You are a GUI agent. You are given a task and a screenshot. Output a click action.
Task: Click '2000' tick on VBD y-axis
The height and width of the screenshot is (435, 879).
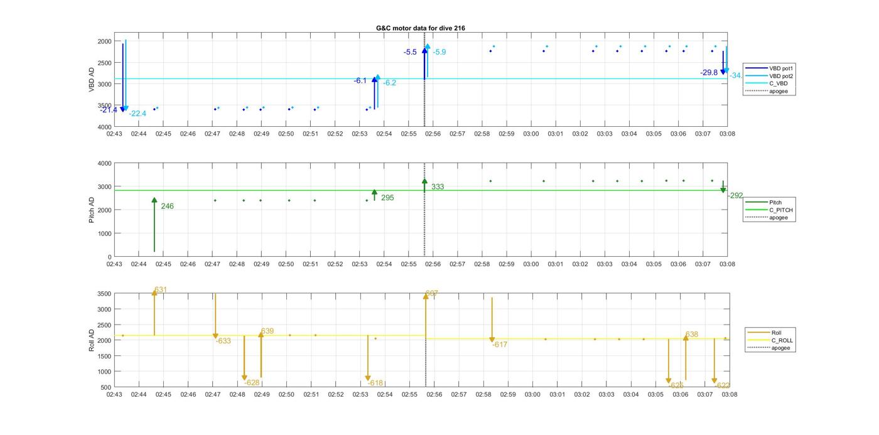pos(104,41)
